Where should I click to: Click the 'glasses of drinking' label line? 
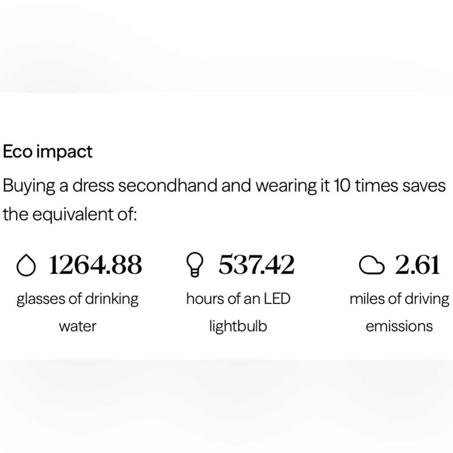tap(77, 299)
